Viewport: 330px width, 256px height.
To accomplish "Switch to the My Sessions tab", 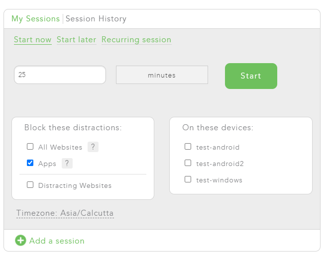I will [x=35, y=19].
